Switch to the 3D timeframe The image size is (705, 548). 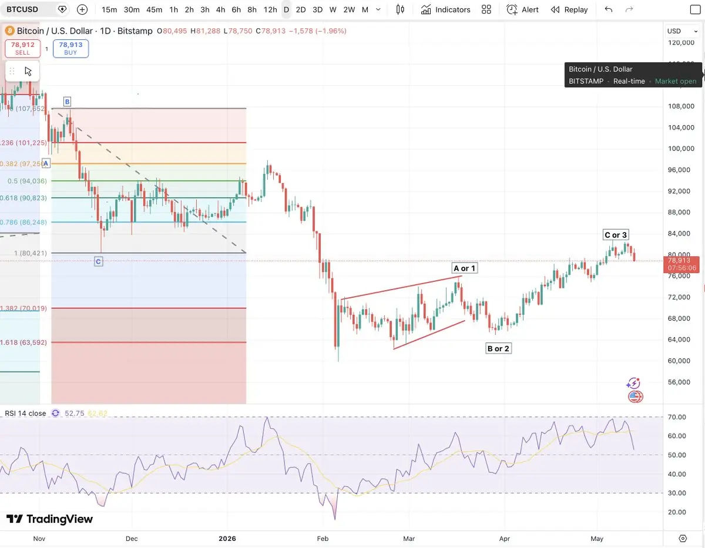[x=317, y=9]
